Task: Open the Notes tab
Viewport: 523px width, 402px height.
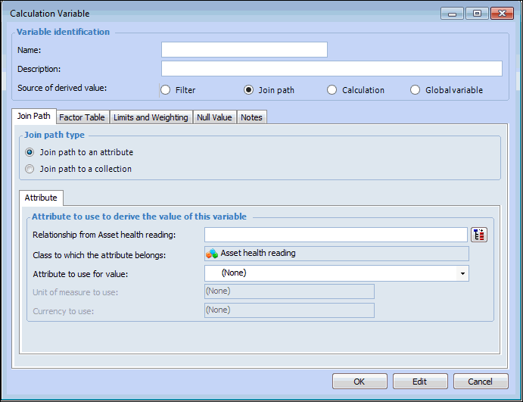Action: [251, 117]
